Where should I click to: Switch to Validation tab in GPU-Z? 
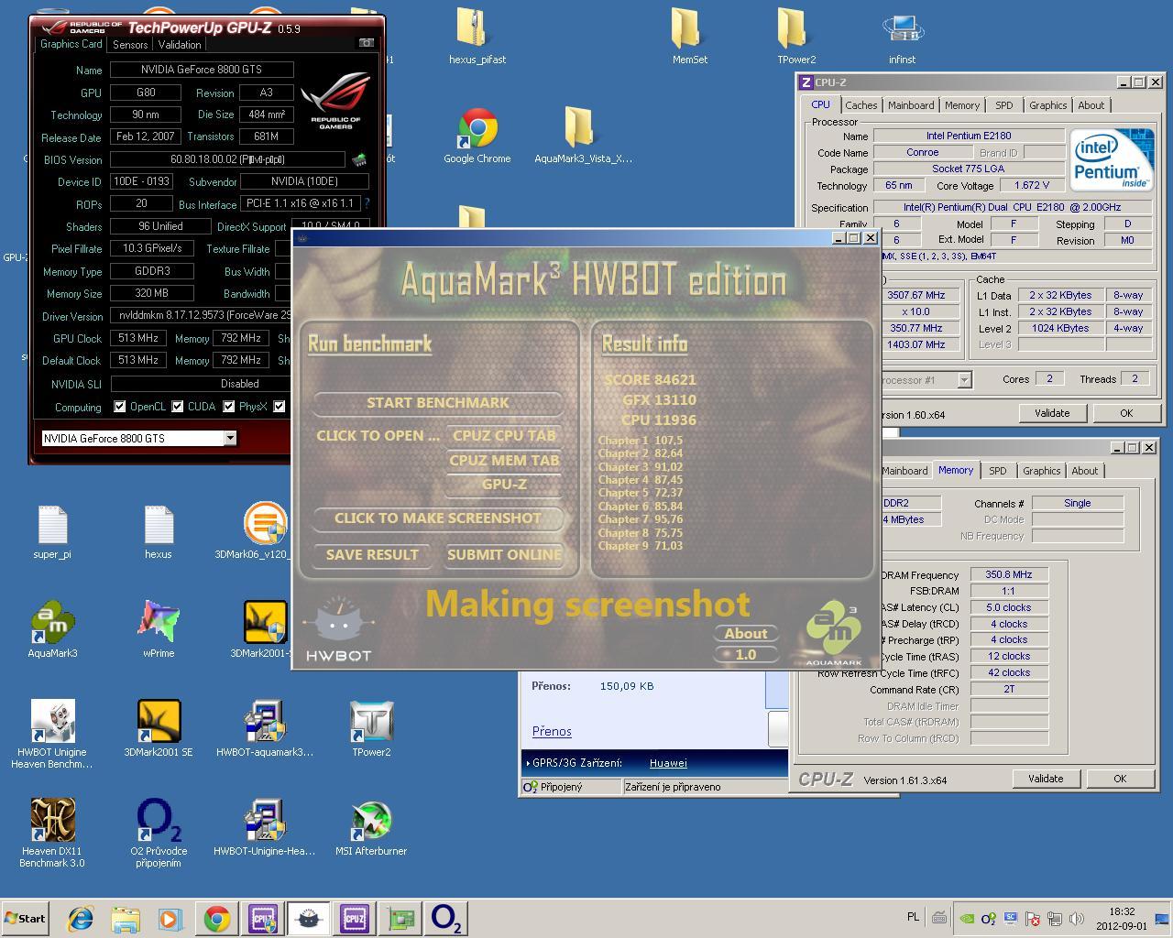[180, 44]
